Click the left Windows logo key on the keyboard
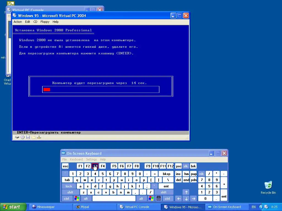Image resolution: width=282 pixels, height=211 pixels. 77,198
